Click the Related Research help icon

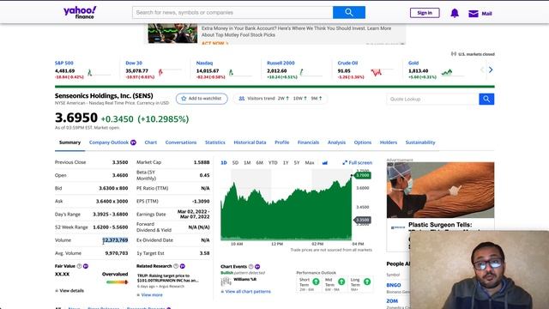click(x=176, y=266)
